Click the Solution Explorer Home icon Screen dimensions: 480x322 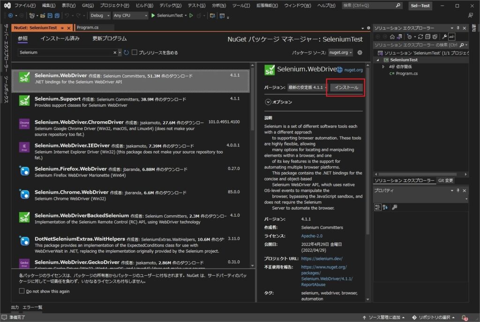tap(392, 37)
